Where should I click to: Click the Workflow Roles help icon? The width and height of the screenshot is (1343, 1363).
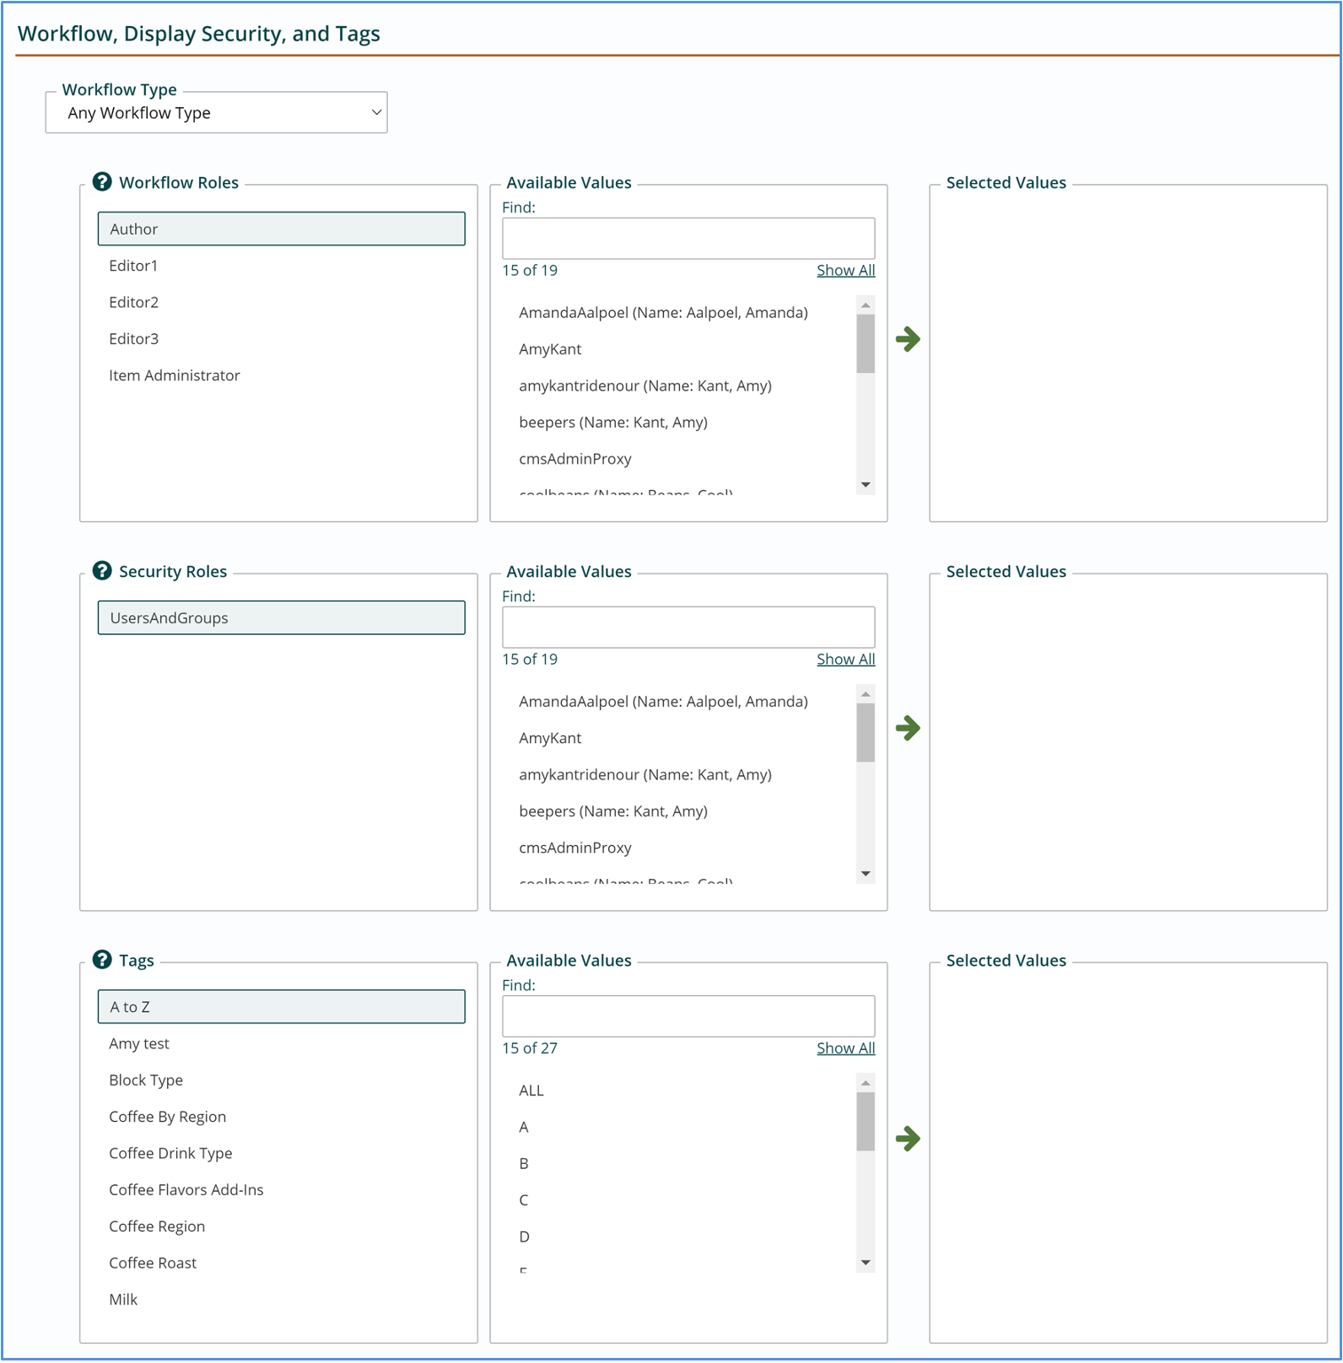tap(102, 182)
